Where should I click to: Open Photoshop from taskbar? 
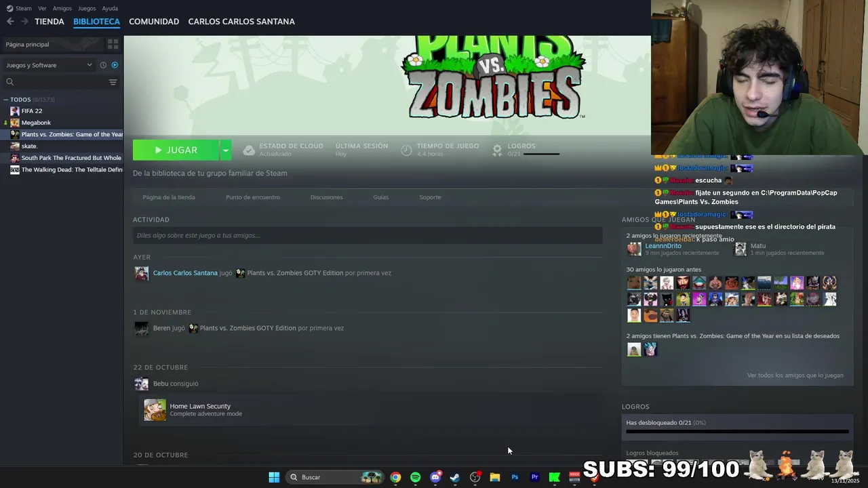coord(515,477)
